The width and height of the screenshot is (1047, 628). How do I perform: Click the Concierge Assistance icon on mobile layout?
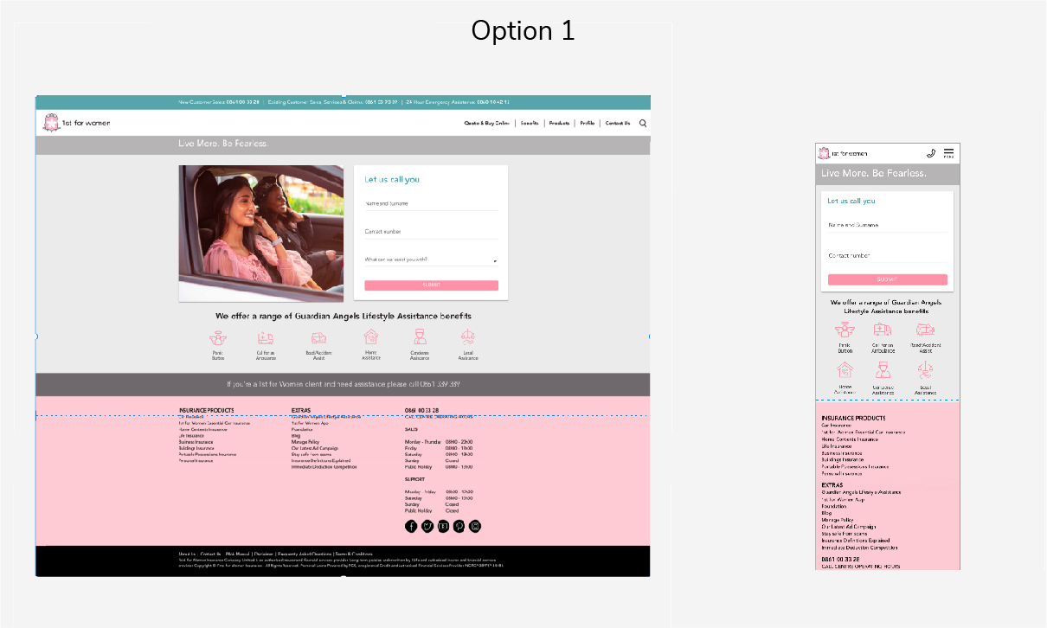(883, 369)
